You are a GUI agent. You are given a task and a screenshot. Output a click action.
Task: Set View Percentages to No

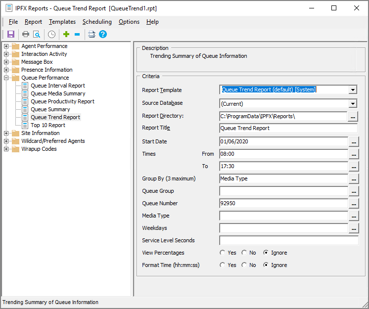click(x=244, y=253)
